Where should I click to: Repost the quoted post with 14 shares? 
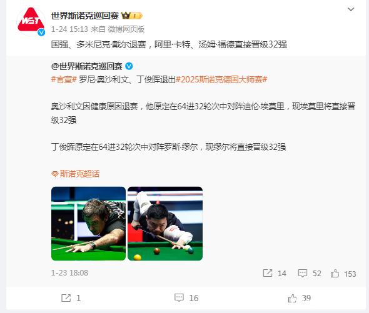(x=275, y=273)
